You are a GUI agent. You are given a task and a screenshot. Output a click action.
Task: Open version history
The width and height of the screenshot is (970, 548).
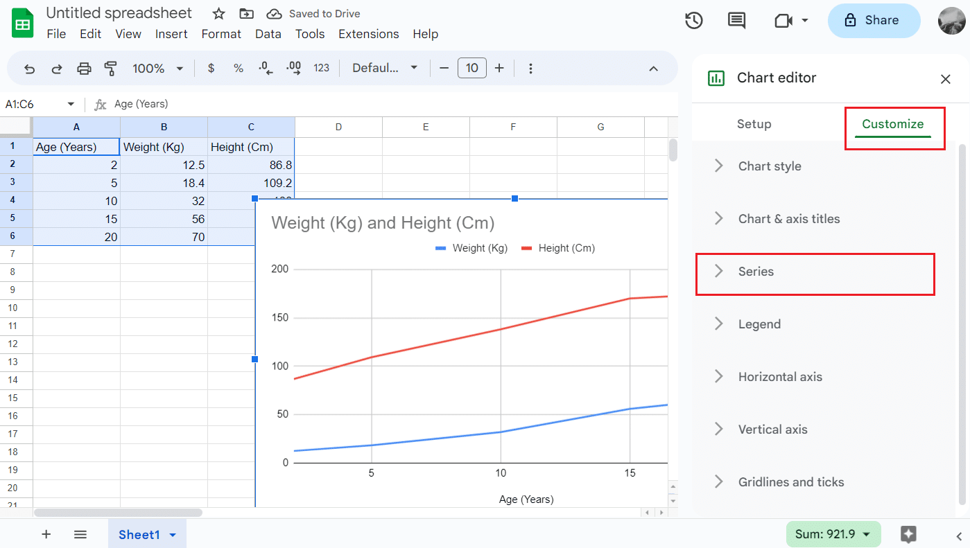[x=693, y=21]
